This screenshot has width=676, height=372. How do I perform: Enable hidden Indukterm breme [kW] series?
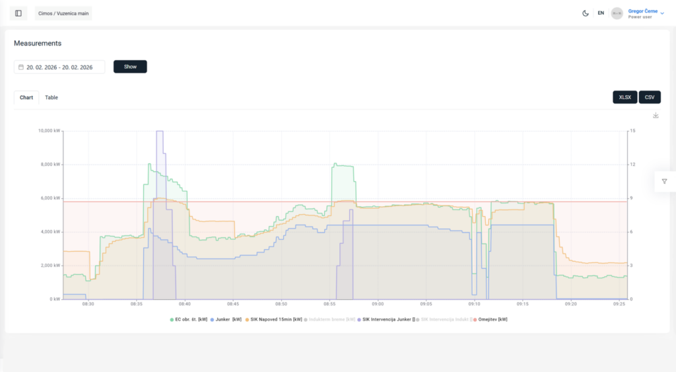pos(329,319)
